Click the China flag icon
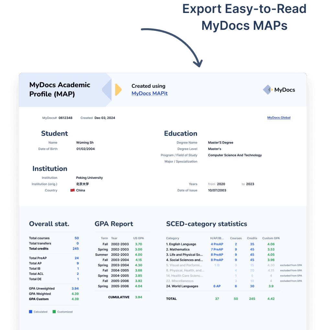 (x=73, y=190)
